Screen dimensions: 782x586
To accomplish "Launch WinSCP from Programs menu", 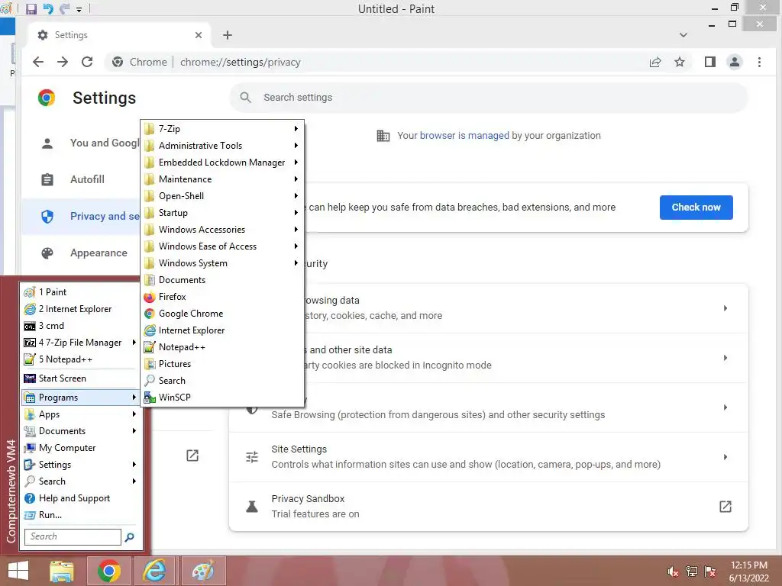I will (x=222, y=397).
